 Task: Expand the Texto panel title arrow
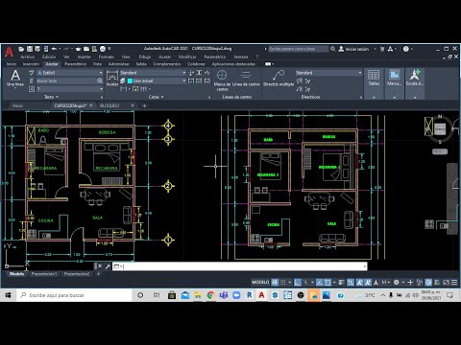click(x=57, y=97)
